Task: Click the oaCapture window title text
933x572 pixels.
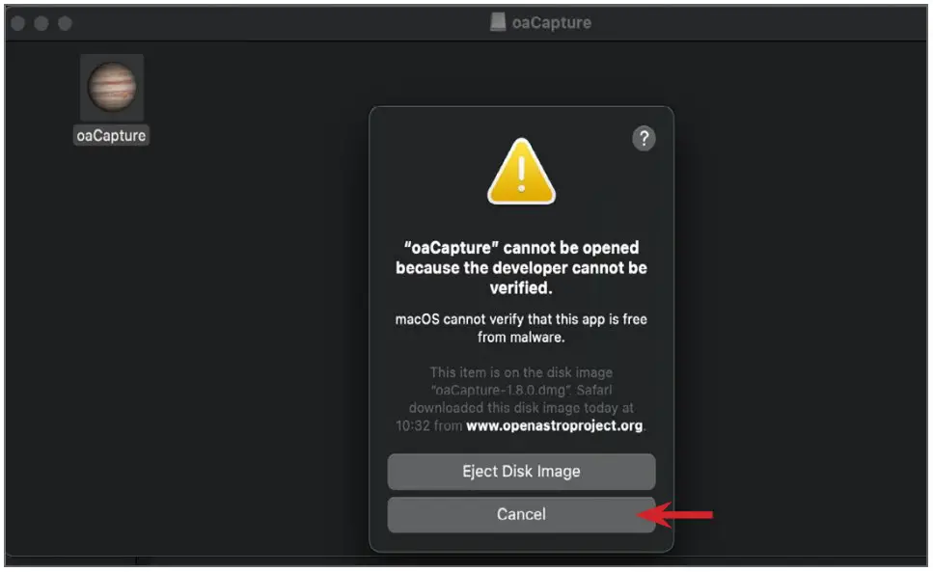Action: [552, 22]
